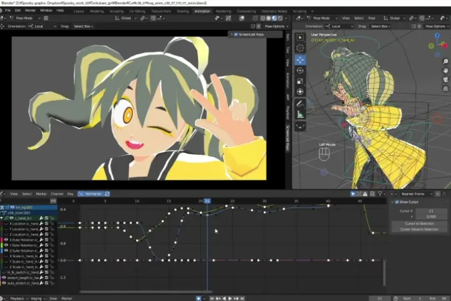
Task: Click the Cursor Y value field
Action: coord(431,216)
